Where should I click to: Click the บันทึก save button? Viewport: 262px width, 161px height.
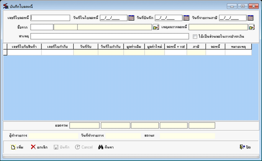(x=61, y=147)
